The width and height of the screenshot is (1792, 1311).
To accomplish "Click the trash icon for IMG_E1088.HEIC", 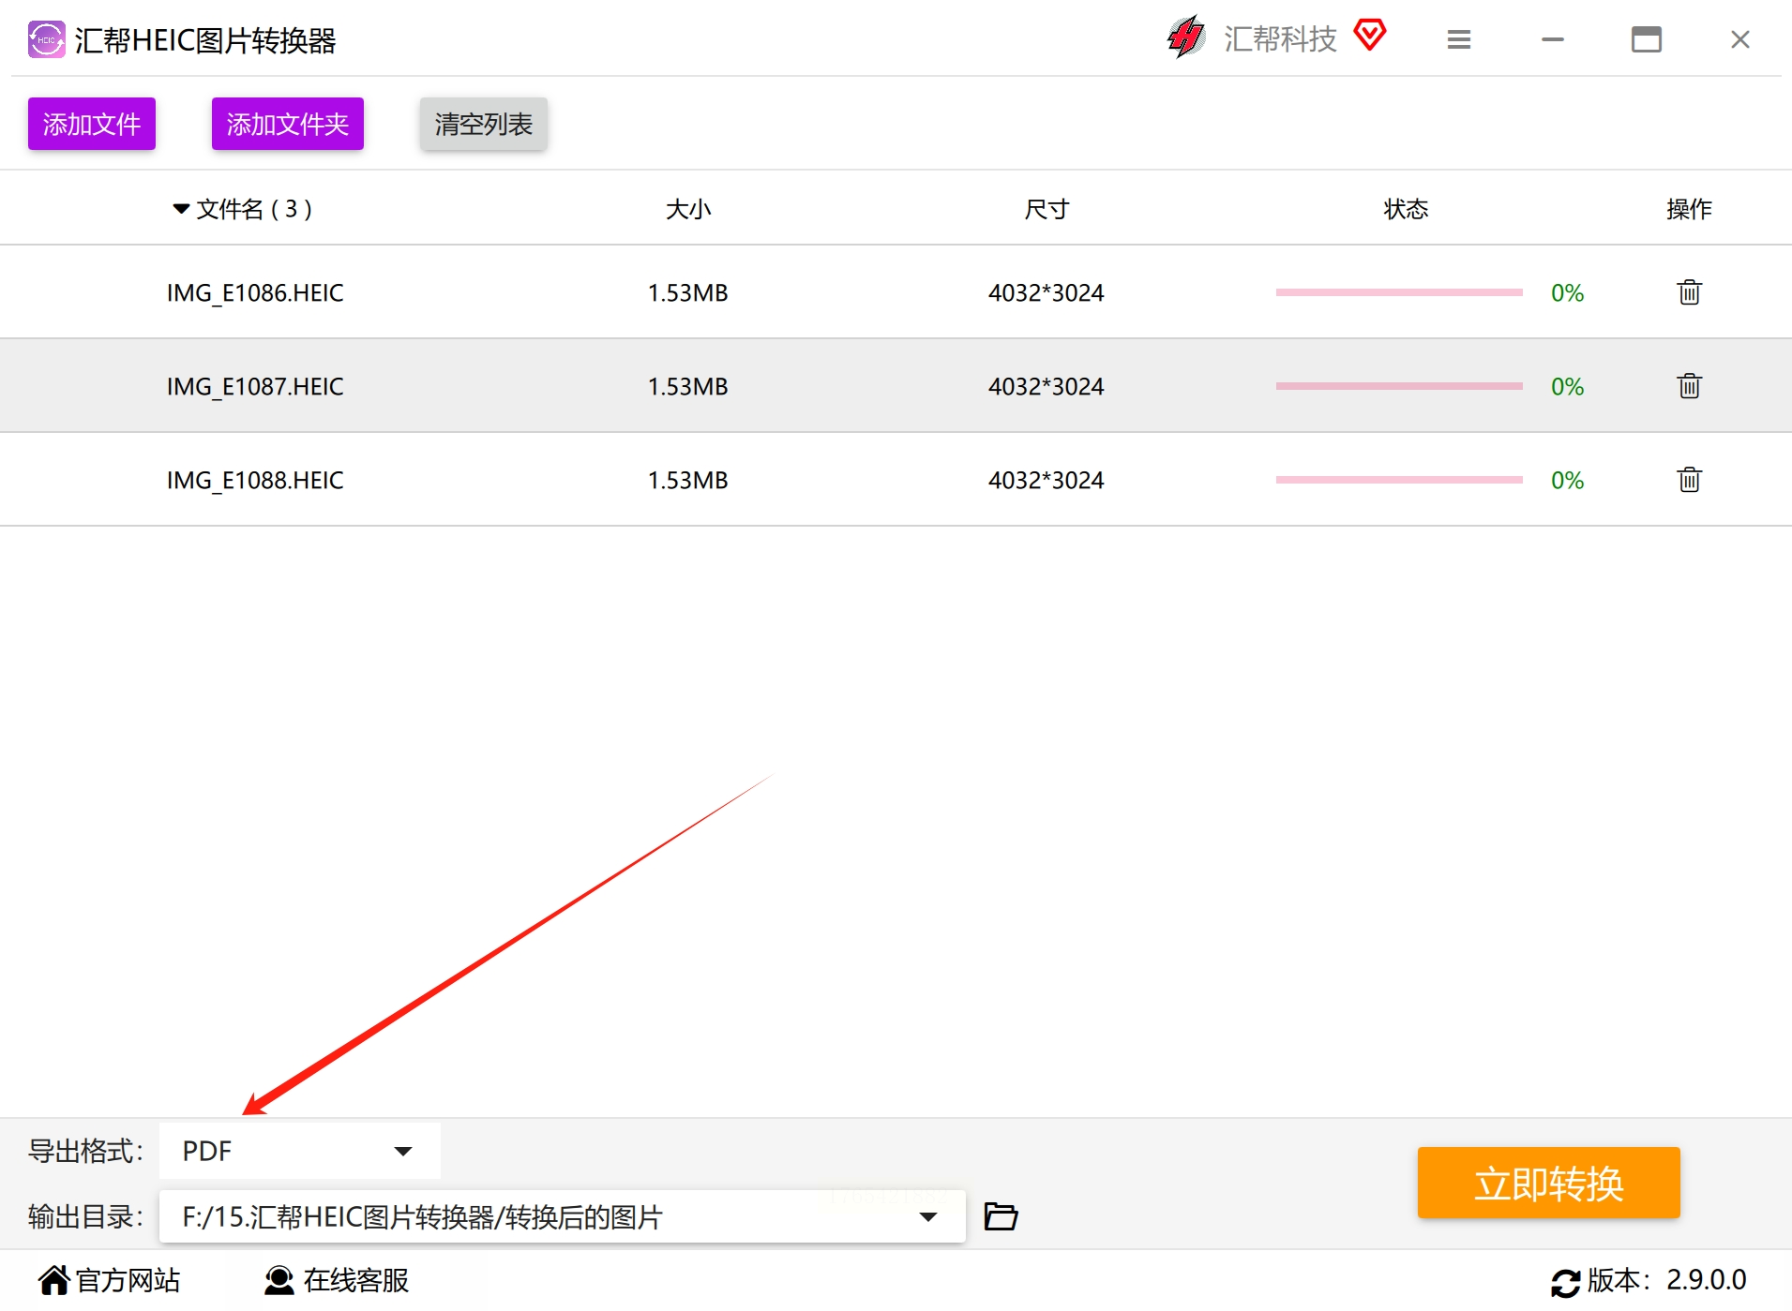I will tap(1689, 480).
